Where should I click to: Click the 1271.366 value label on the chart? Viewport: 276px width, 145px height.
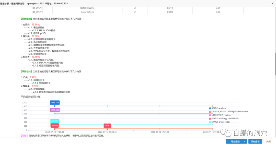55,110
